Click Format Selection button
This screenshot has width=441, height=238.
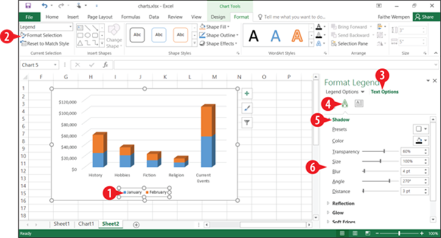pos(41,35)
